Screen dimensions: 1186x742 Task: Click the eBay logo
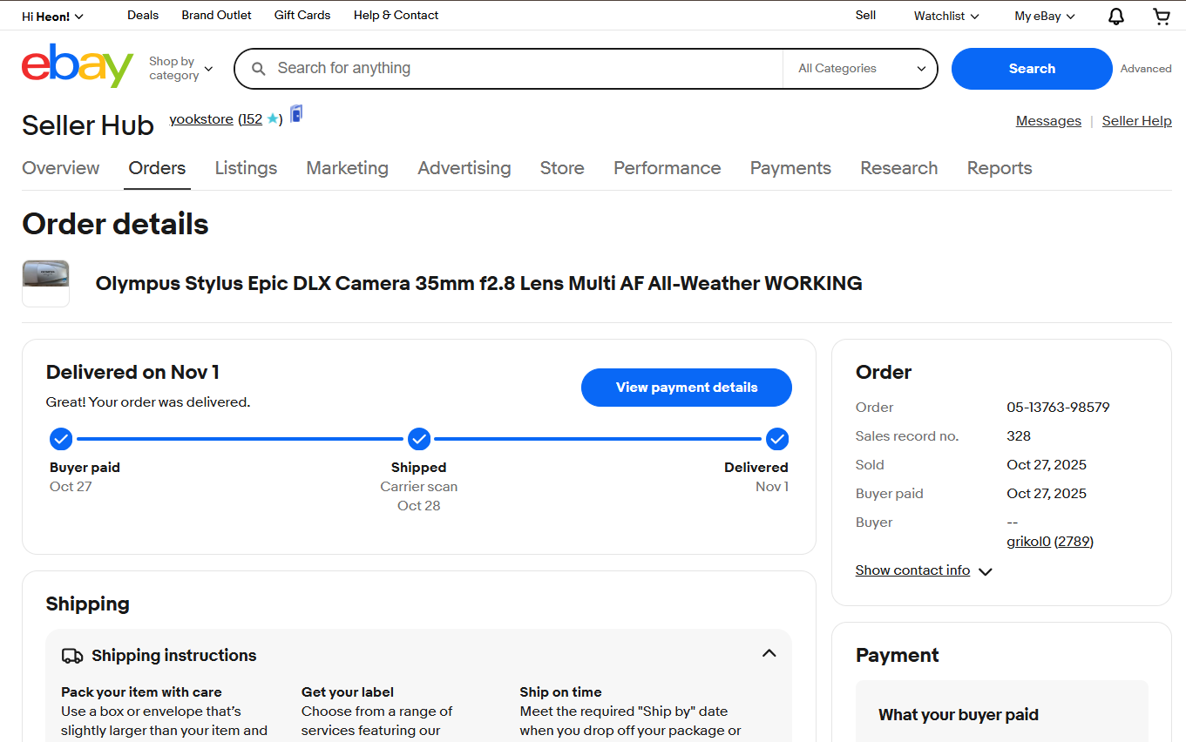click(78, 65)
